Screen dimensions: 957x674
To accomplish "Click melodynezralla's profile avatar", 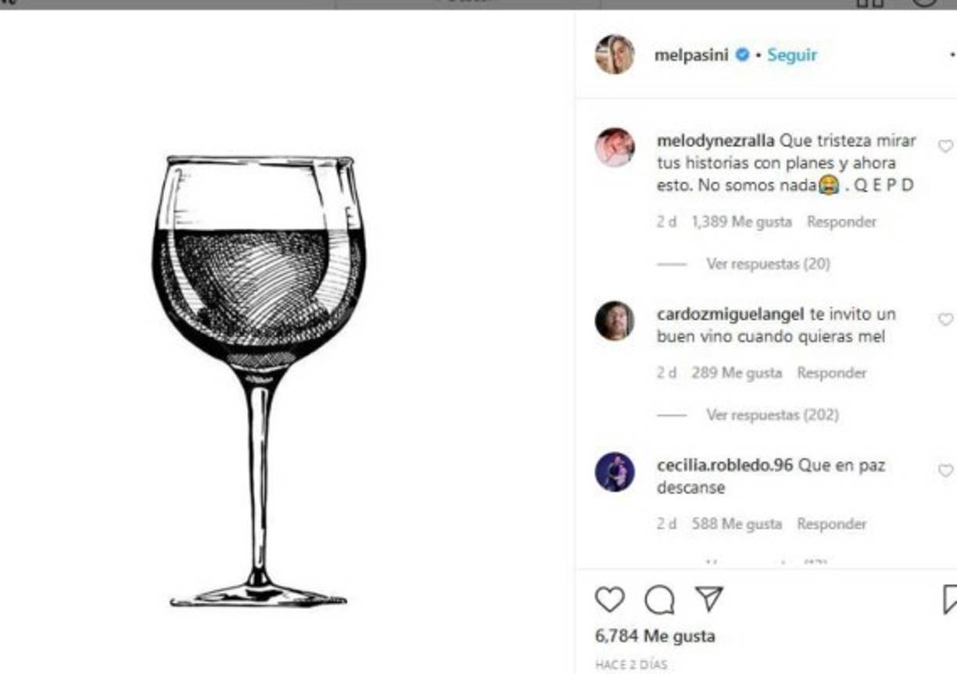I will pos(615,147).
